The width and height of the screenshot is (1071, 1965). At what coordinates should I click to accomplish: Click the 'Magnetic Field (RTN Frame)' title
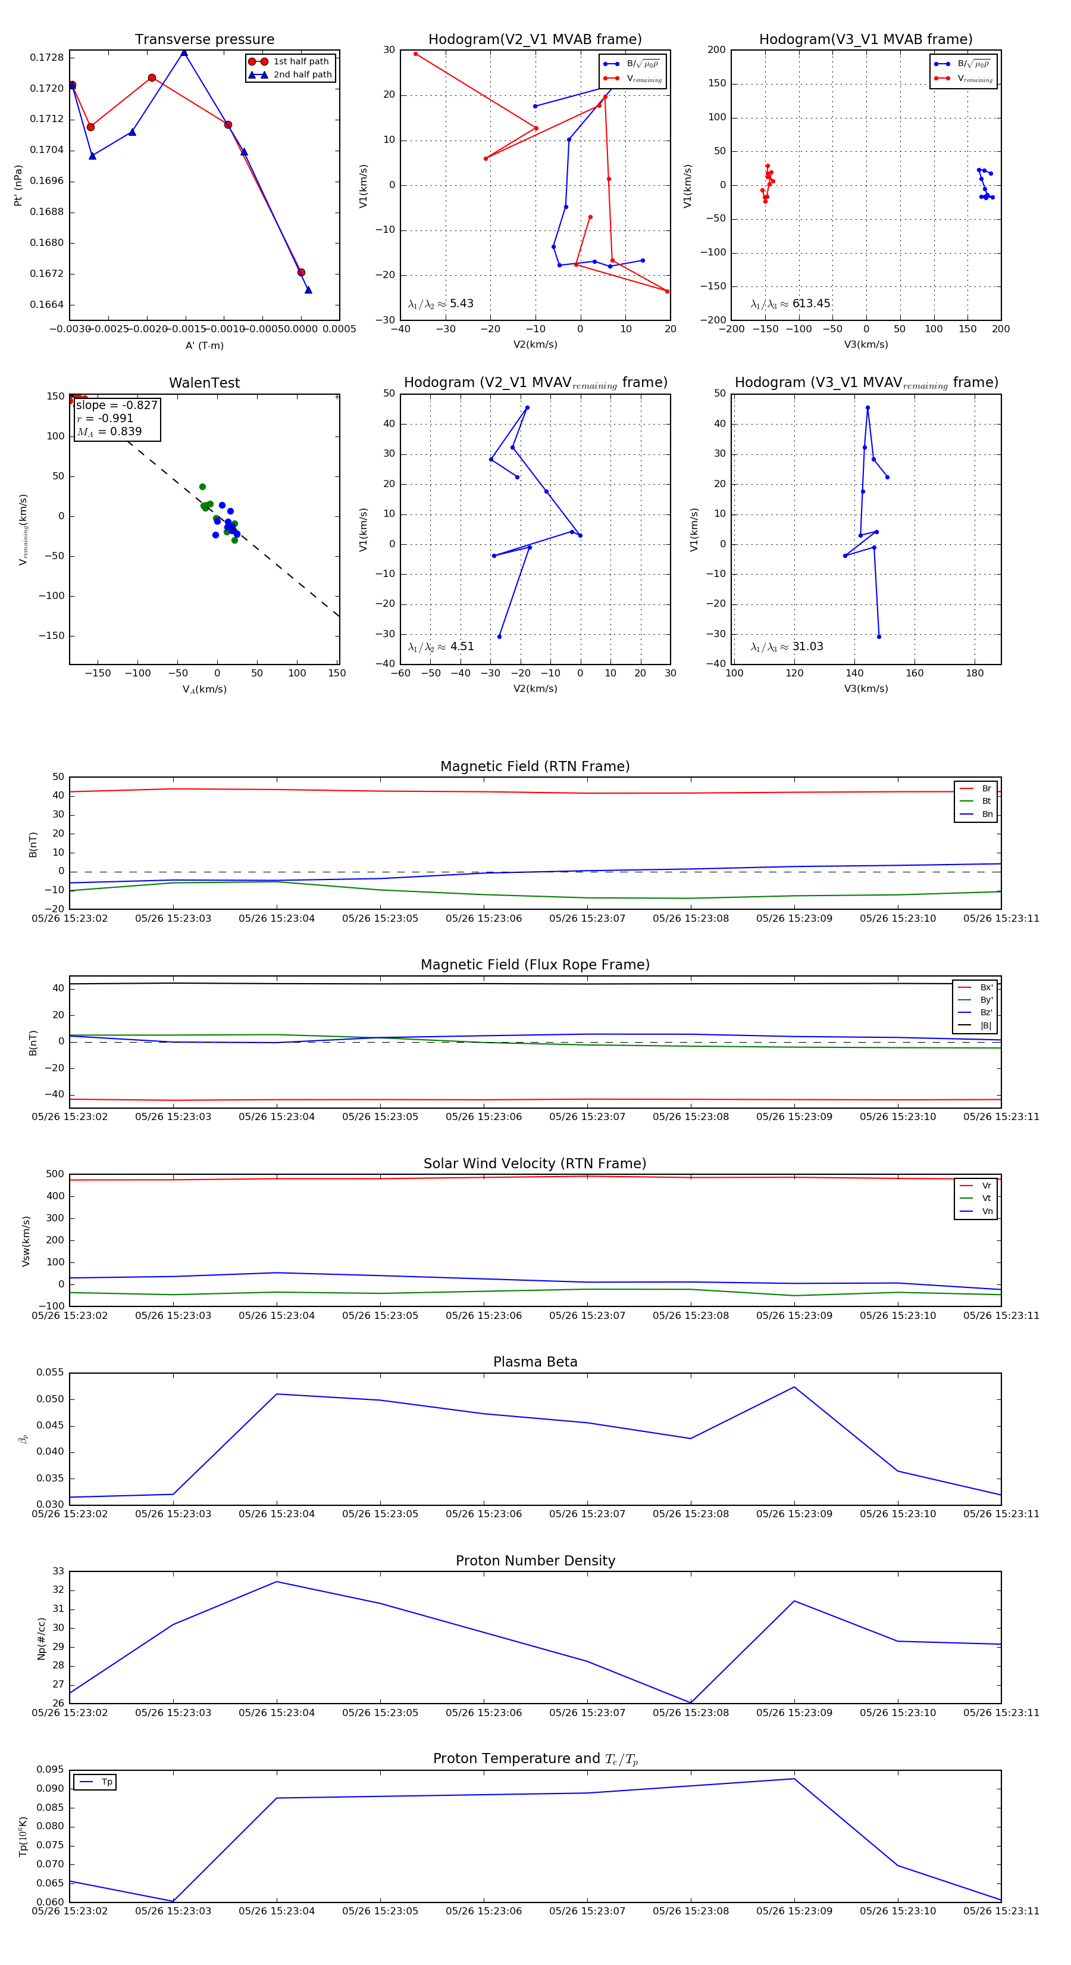point(535,766)
